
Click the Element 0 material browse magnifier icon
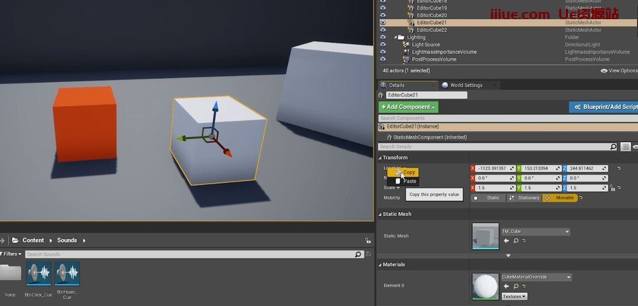click(516, 286)
